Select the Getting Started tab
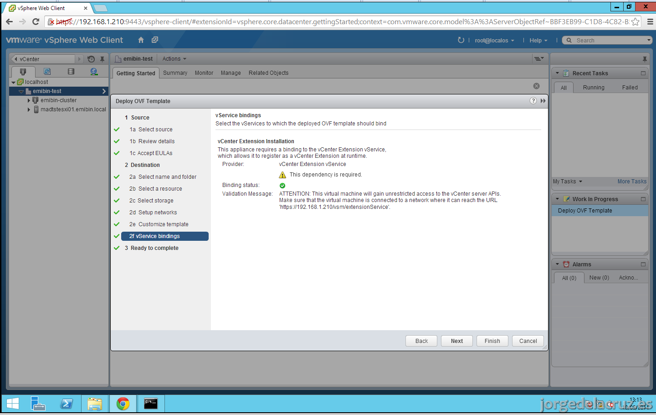656x415 pixels. (x=136, y=73)
